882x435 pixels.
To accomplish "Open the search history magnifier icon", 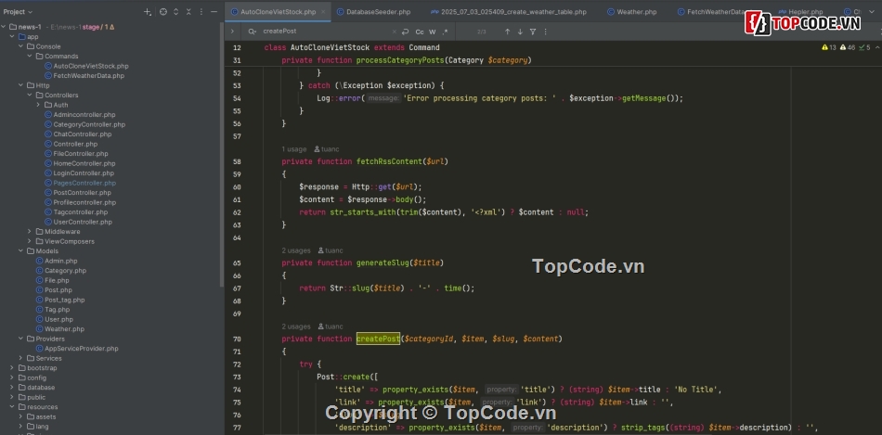I will (x=253, y=32).
